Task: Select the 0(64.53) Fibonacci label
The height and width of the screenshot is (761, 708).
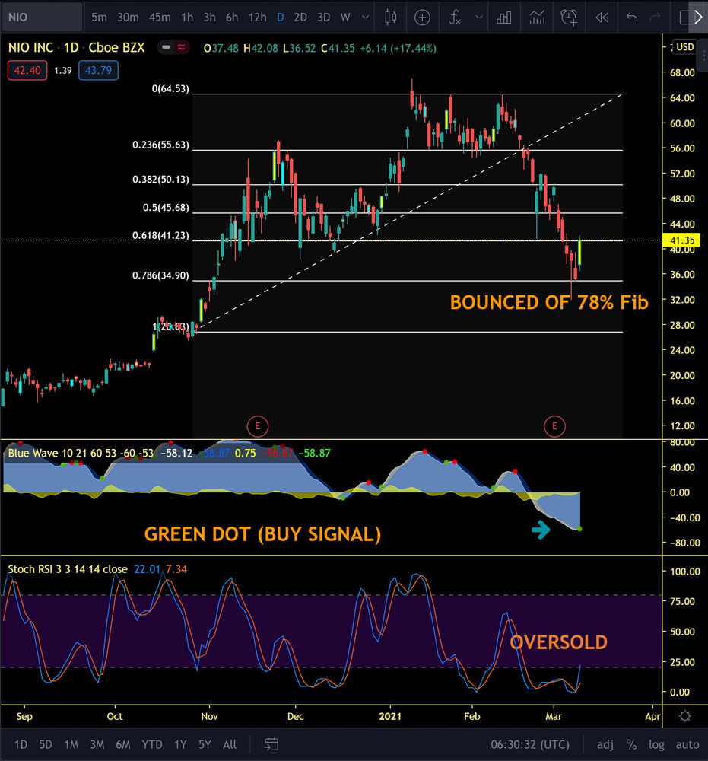Action: click(x=170, y=89)
